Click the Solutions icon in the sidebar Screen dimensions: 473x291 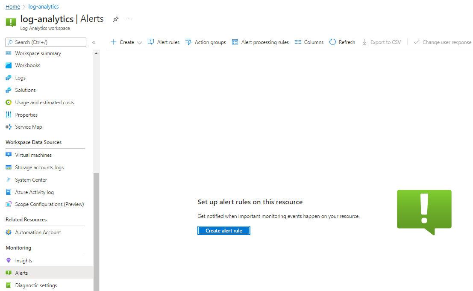[x=9, y=90]
